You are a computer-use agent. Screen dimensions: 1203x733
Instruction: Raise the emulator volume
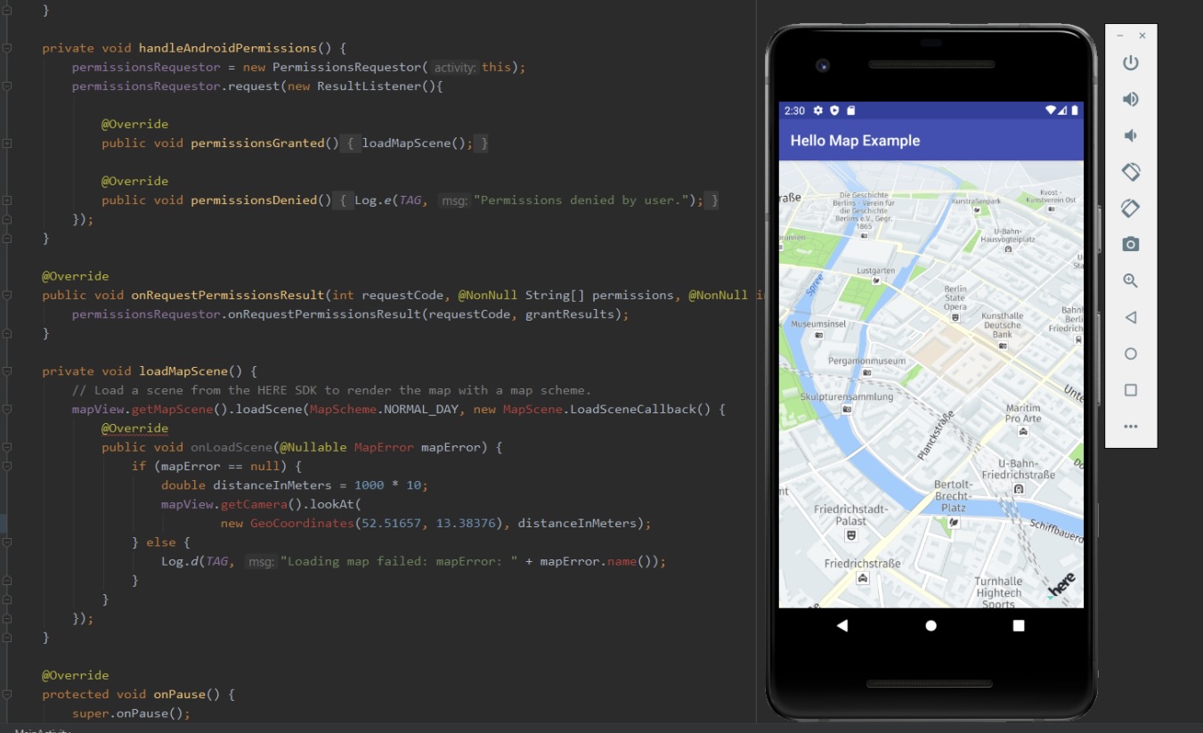(x=1130, y=99)
